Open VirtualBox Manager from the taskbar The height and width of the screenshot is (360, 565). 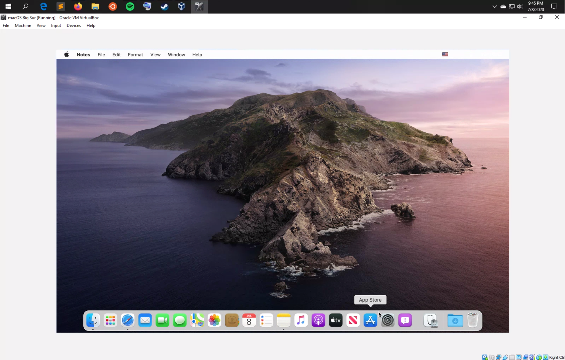[x=182, y=6]
